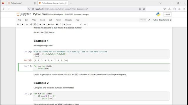Click the edit pencil mode icon
The height and width of the screenshot is (105, 188).
[149, 20]
